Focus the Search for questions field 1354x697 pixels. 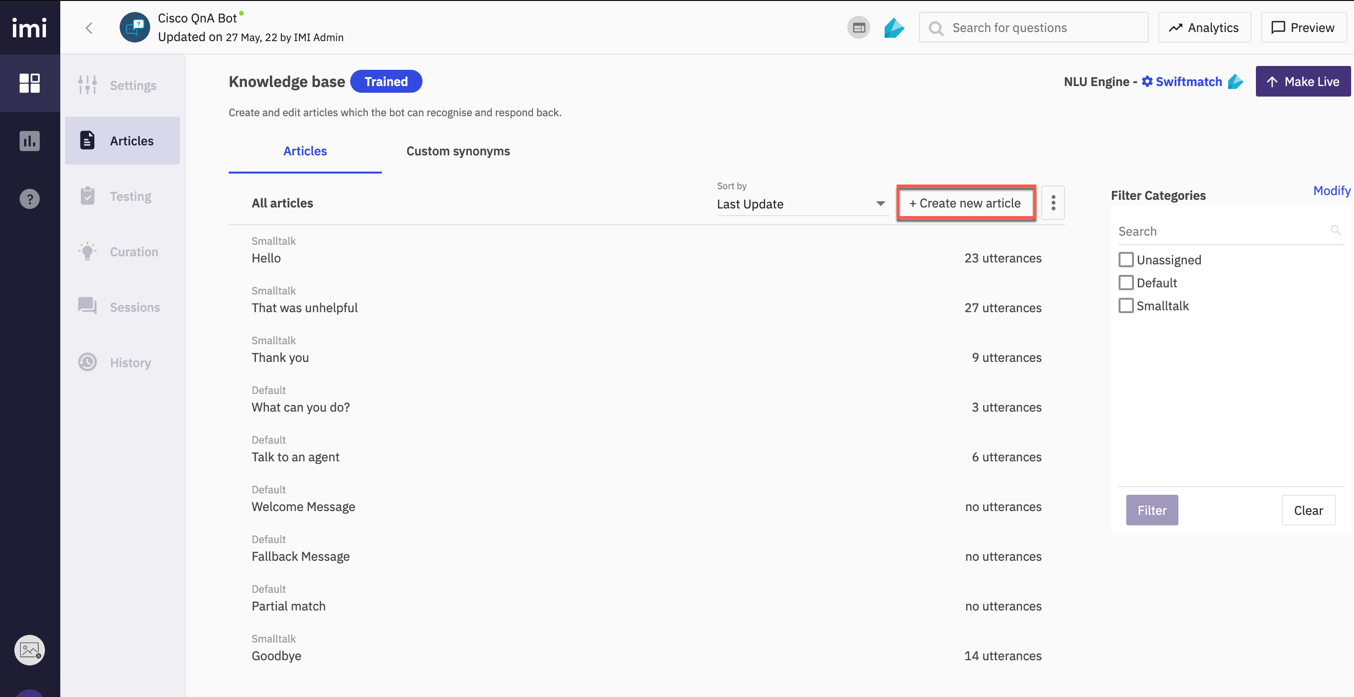(x=1033, y=28)
